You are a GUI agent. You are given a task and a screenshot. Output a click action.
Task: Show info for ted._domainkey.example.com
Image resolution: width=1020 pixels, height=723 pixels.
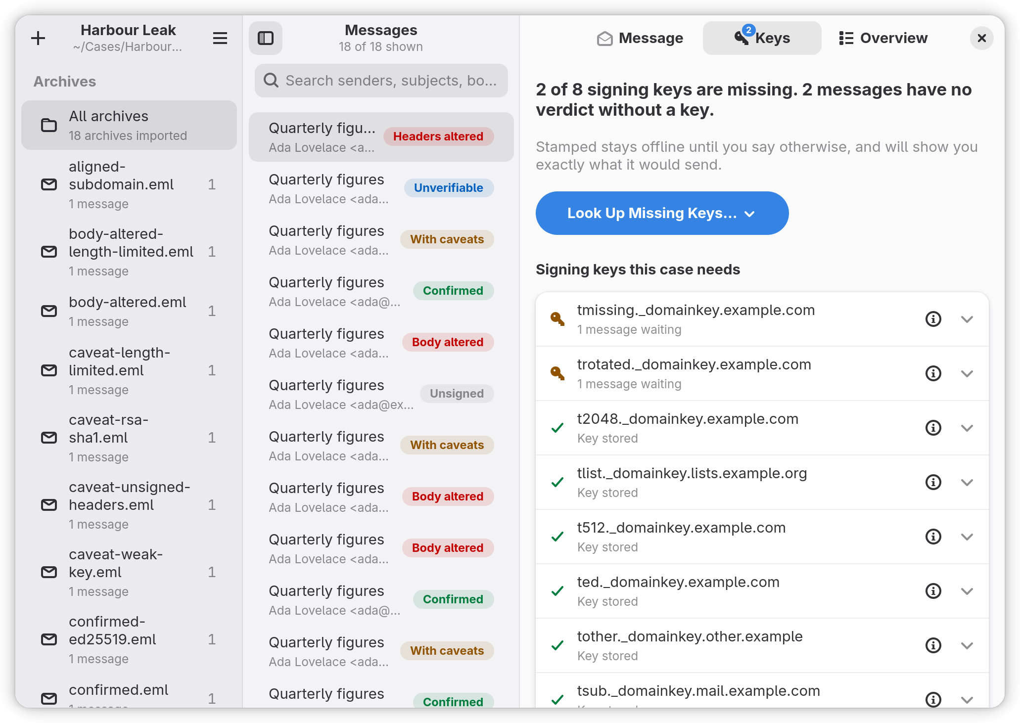click(x=933, y=591)
